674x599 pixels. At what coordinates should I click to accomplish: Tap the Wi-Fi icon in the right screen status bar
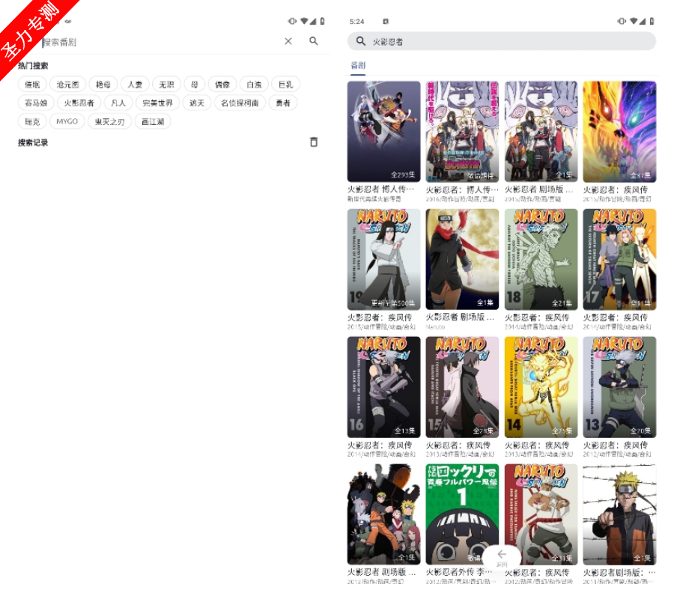tap(634, 21)
